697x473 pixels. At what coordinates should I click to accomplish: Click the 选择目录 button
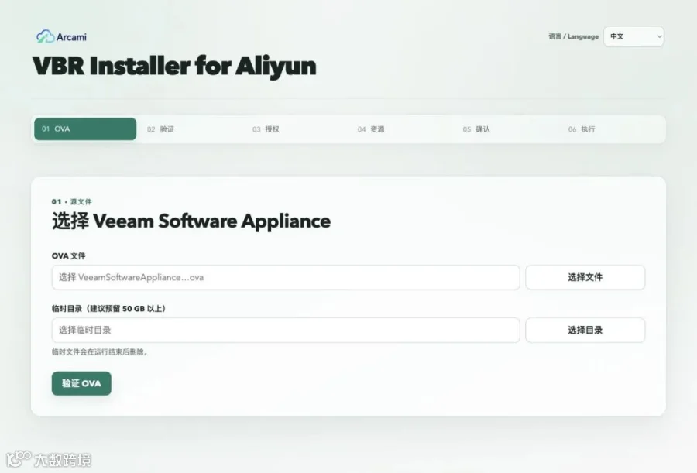585,330
